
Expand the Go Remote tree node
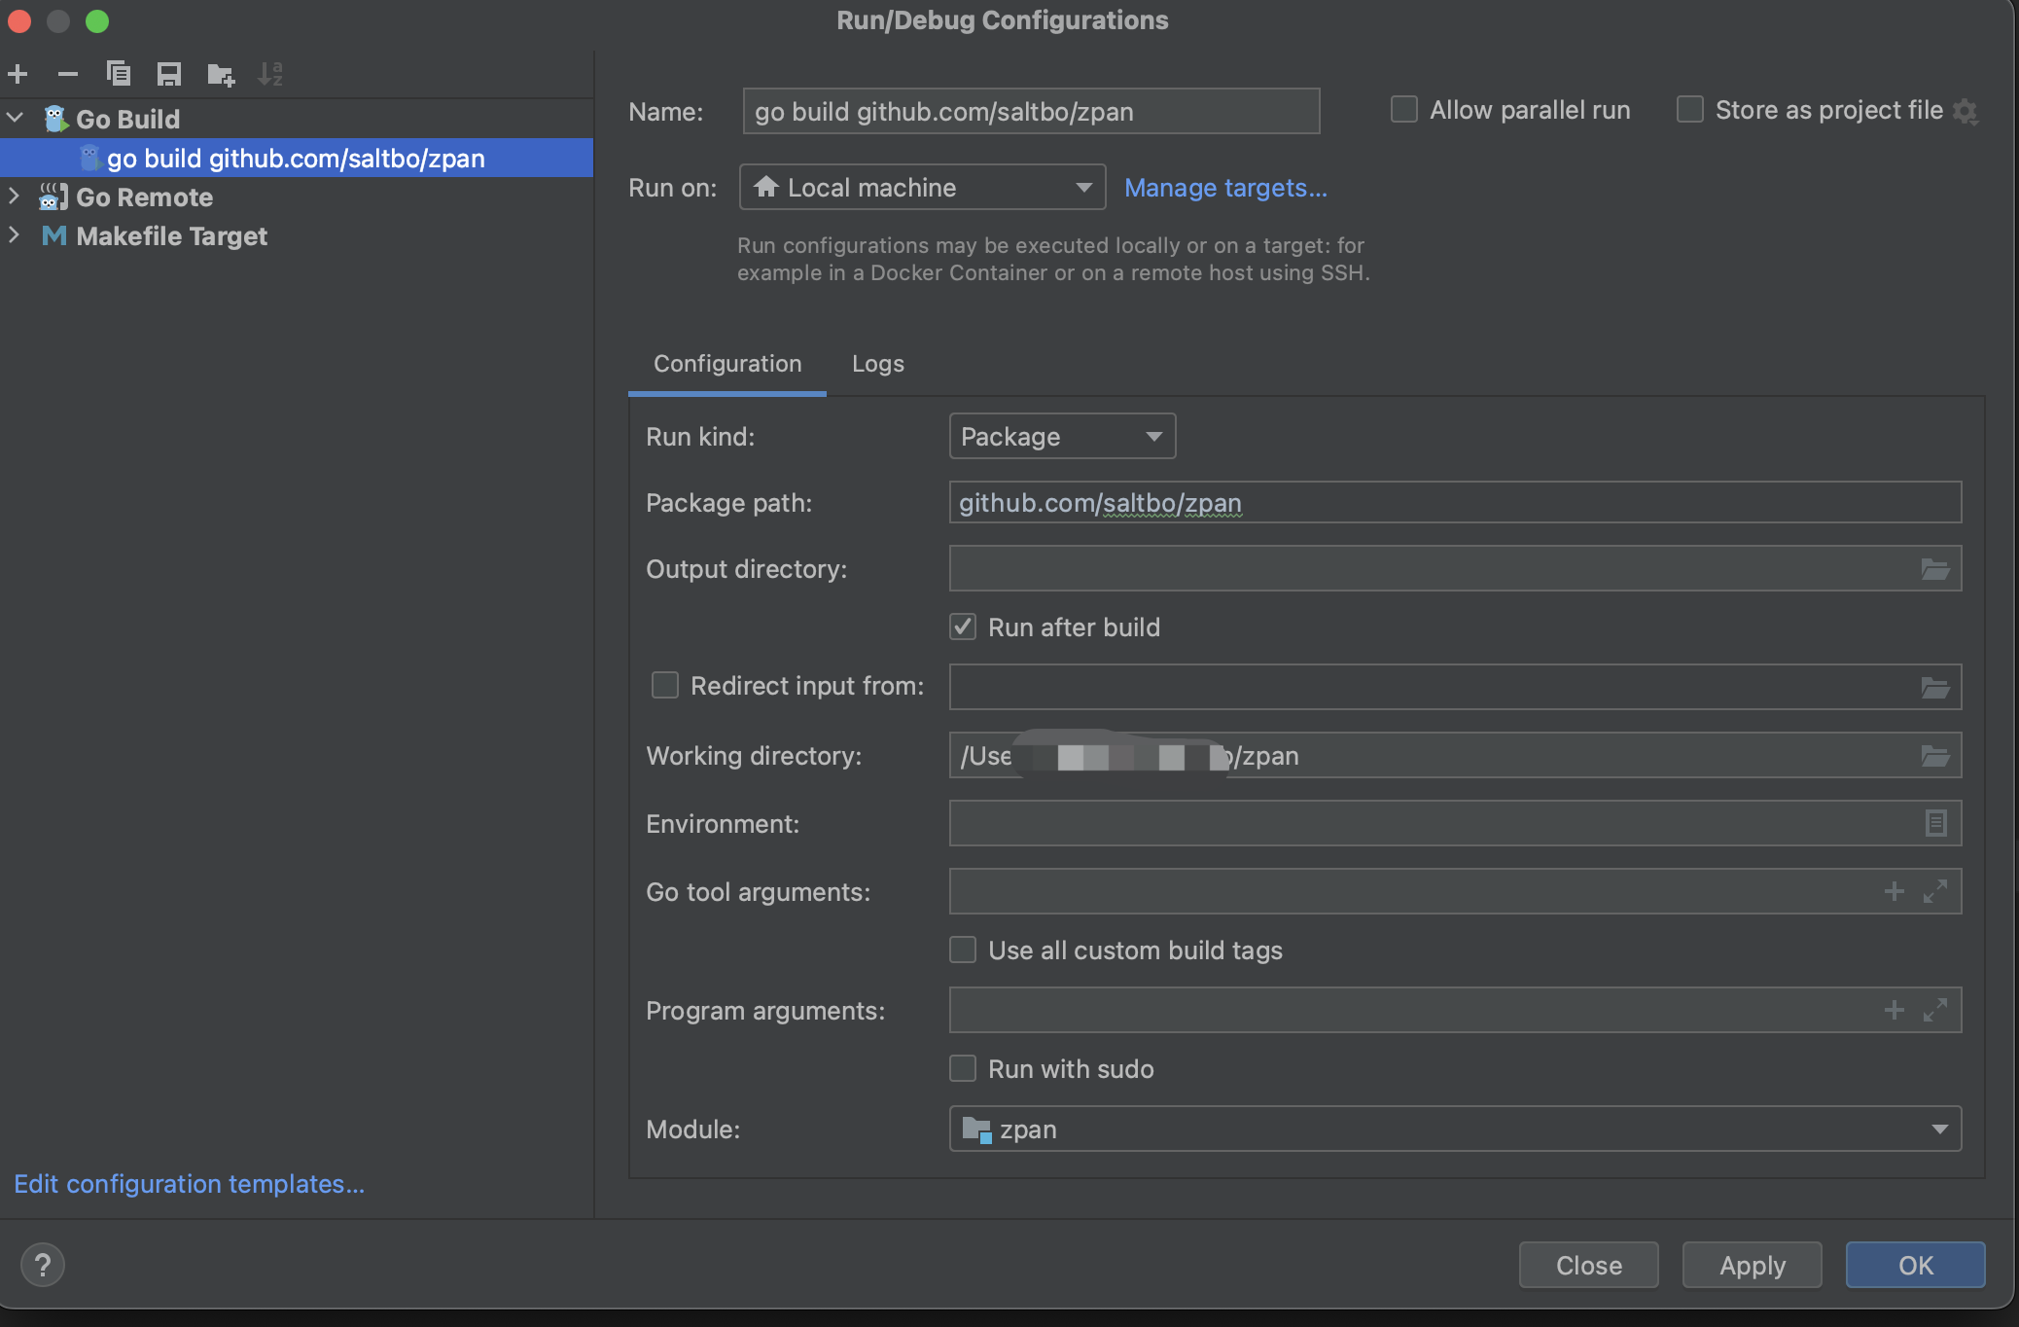(x=14, y=197)
